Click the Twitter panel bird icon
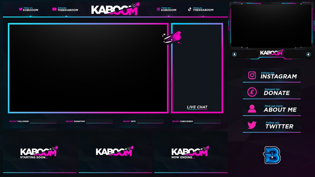 [x=252, y=125]
